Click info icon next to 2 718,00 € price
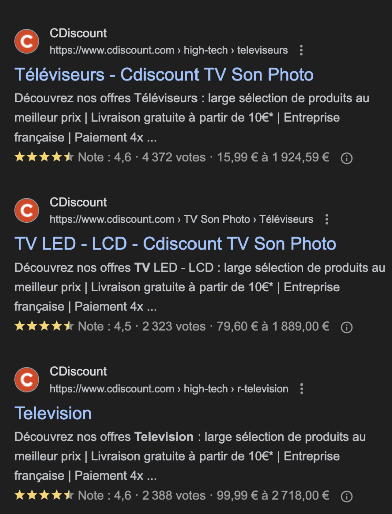Viewport: 392px width, 514px height. pos(346,496)
